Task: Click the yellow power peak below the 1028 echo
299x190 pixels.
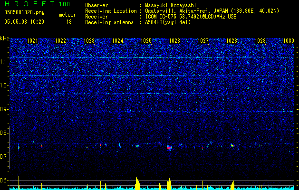Action: [x=232, y=185]
